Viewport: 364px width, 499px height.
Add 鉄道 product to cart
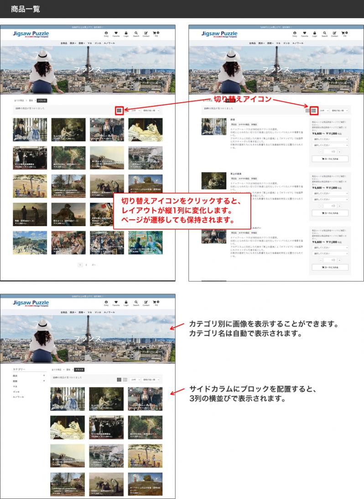point(330,159)
